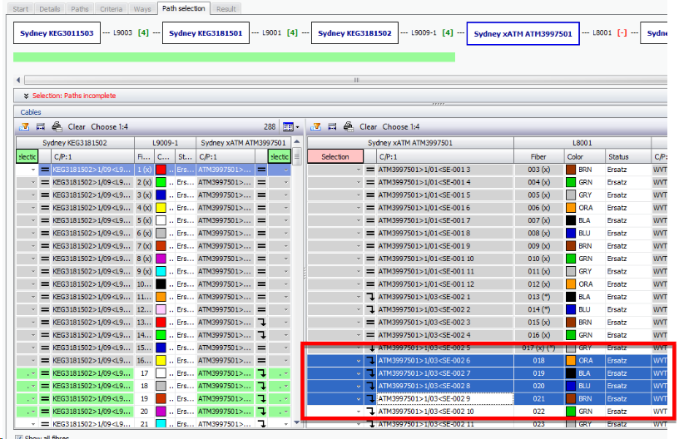The width and height of the screenshot is (679, 439).
Task: Click the equals icon left of the fiber 1 (x) row
Action: point(45,170)
